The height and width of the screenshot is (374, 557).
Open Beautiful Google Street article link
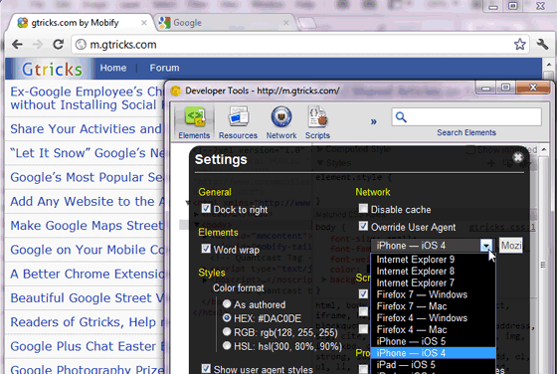coord(87,298)
